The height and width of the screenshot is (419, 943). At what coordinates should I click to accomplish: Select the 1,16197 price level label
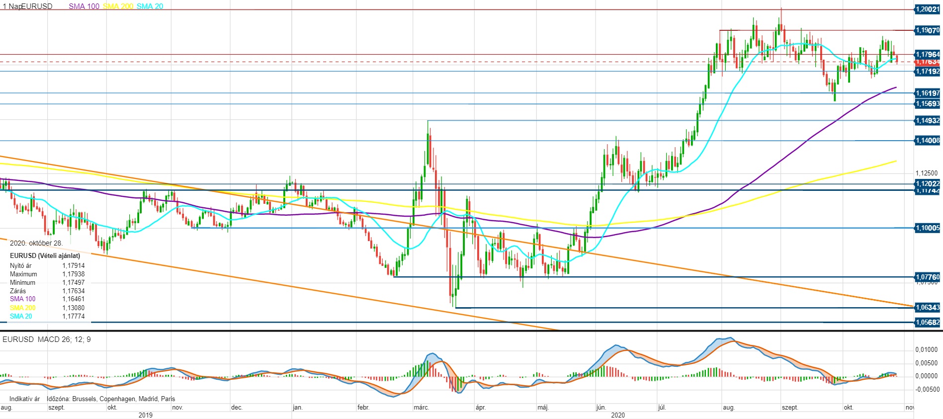[x=928, y=93]
